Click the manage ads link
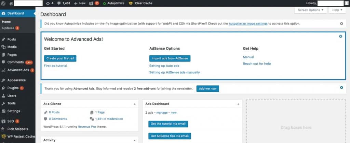 [162, 113]
